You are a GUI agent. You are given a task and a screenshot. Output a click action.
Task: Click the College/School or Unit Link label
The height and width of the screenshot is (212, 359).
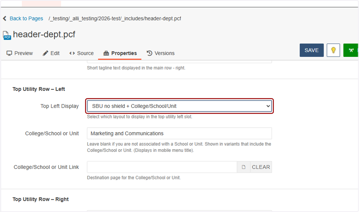point(46,167)
